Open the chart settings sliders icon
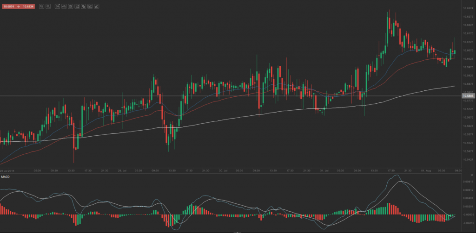 [x=70, y=7]
